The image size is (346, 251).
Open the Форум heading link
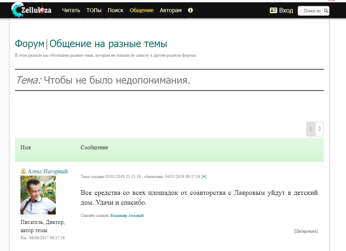click(29, 44)
